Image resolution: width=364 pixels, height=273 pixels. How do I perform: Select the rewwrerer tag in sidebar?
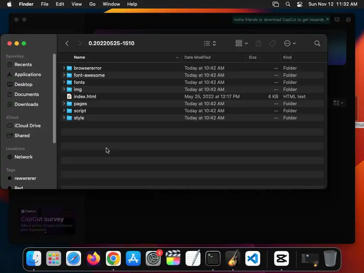click(x=25, y=178)
